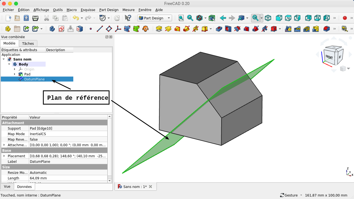Click the Gesture navigation style button
This screenshot has width=354, height=199.
click(291, 195)
